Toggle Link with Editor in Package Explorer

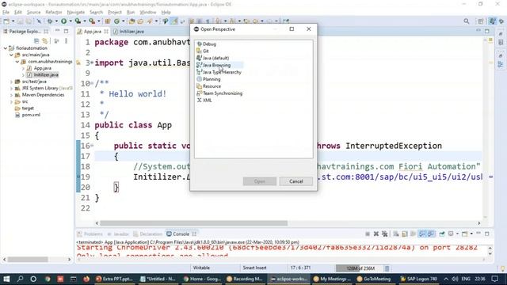click(45, 41)
